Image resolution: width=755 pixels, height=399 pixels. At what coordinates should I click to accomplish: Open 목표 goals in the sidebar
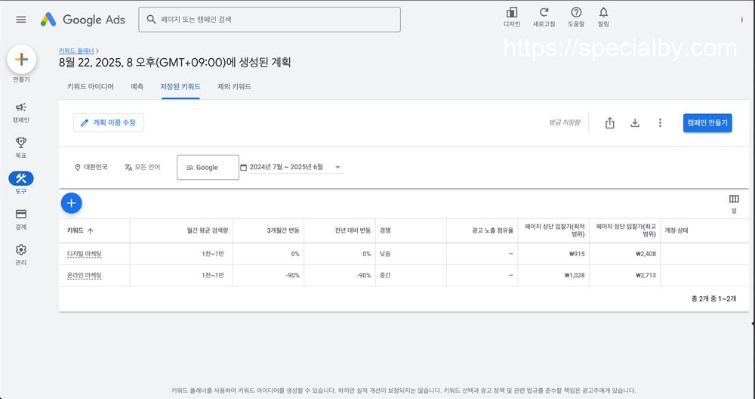(20, 148)
